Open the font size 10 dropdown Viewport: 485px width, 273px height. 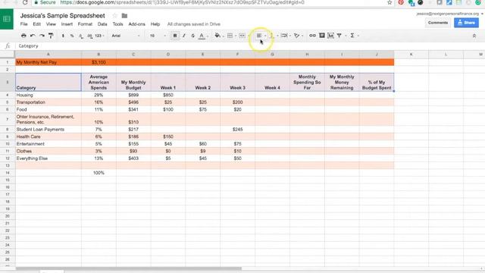point(158,36)
